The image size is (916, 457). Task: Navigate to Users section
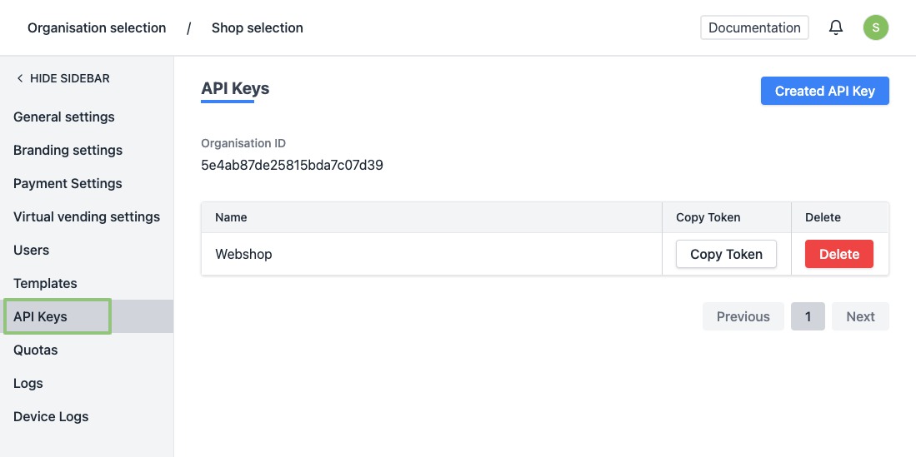(x=32, y=250)
